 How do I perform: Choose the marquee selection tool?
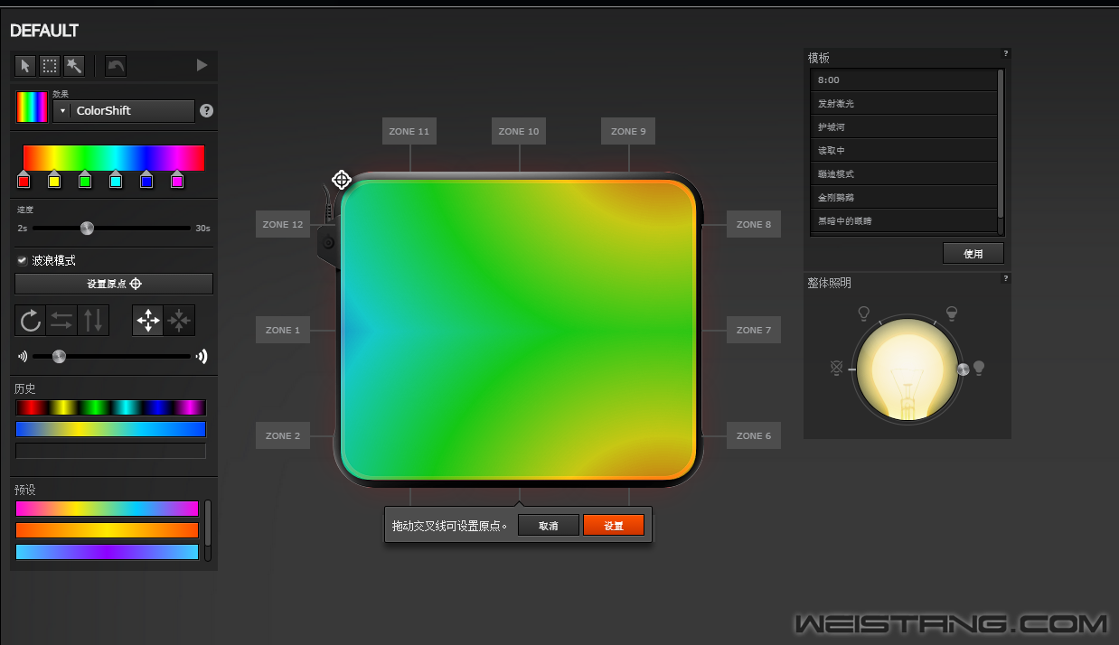coord(50,65)
